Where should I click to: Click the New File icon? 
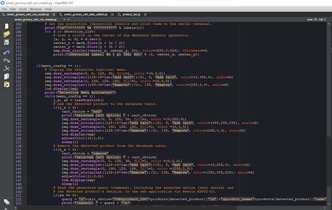[x=6, y=26]
